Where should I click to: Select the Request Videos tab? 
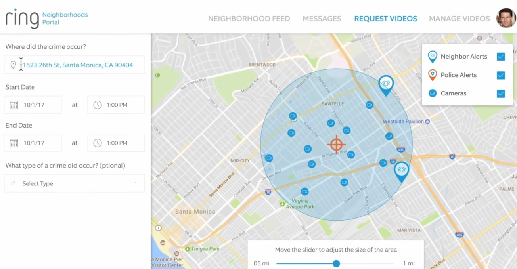[385, 19]
